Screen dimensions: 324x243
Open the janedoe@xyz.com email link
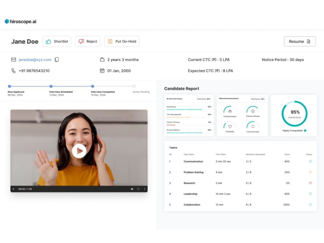[35, 60]
